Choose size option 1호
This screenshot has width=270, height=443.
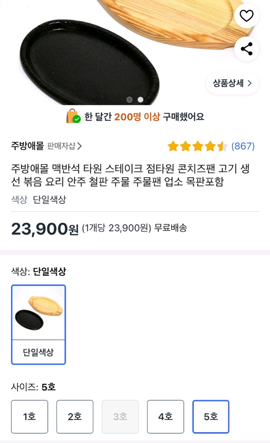(29, 416)
